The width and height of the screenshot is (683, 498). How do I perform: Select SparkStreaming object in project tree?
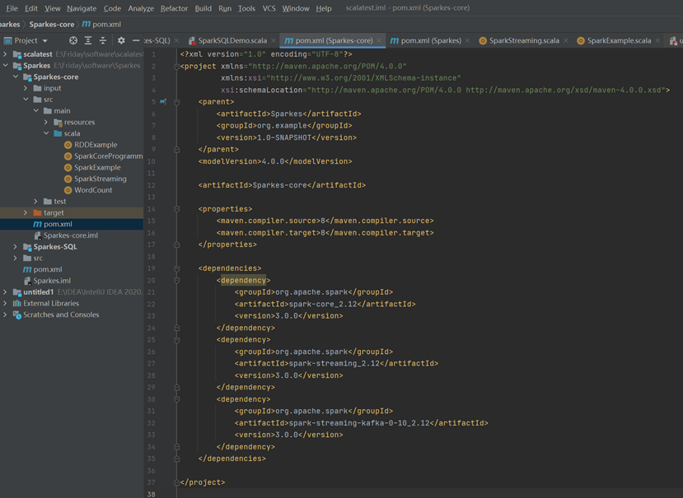pyautogui.click(x=95, y=179)
